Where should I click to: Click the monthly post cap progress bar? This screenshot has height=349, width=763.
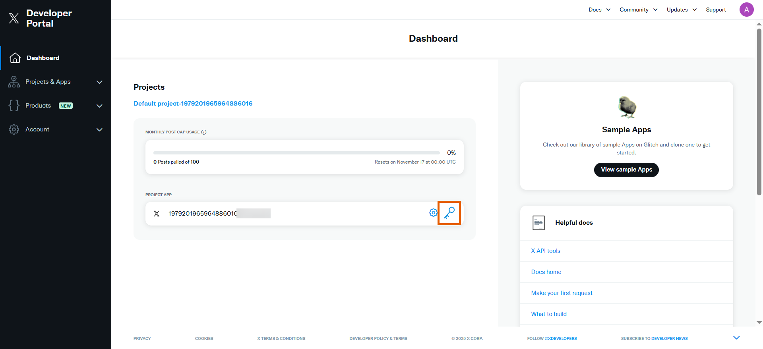click(296, 153)
